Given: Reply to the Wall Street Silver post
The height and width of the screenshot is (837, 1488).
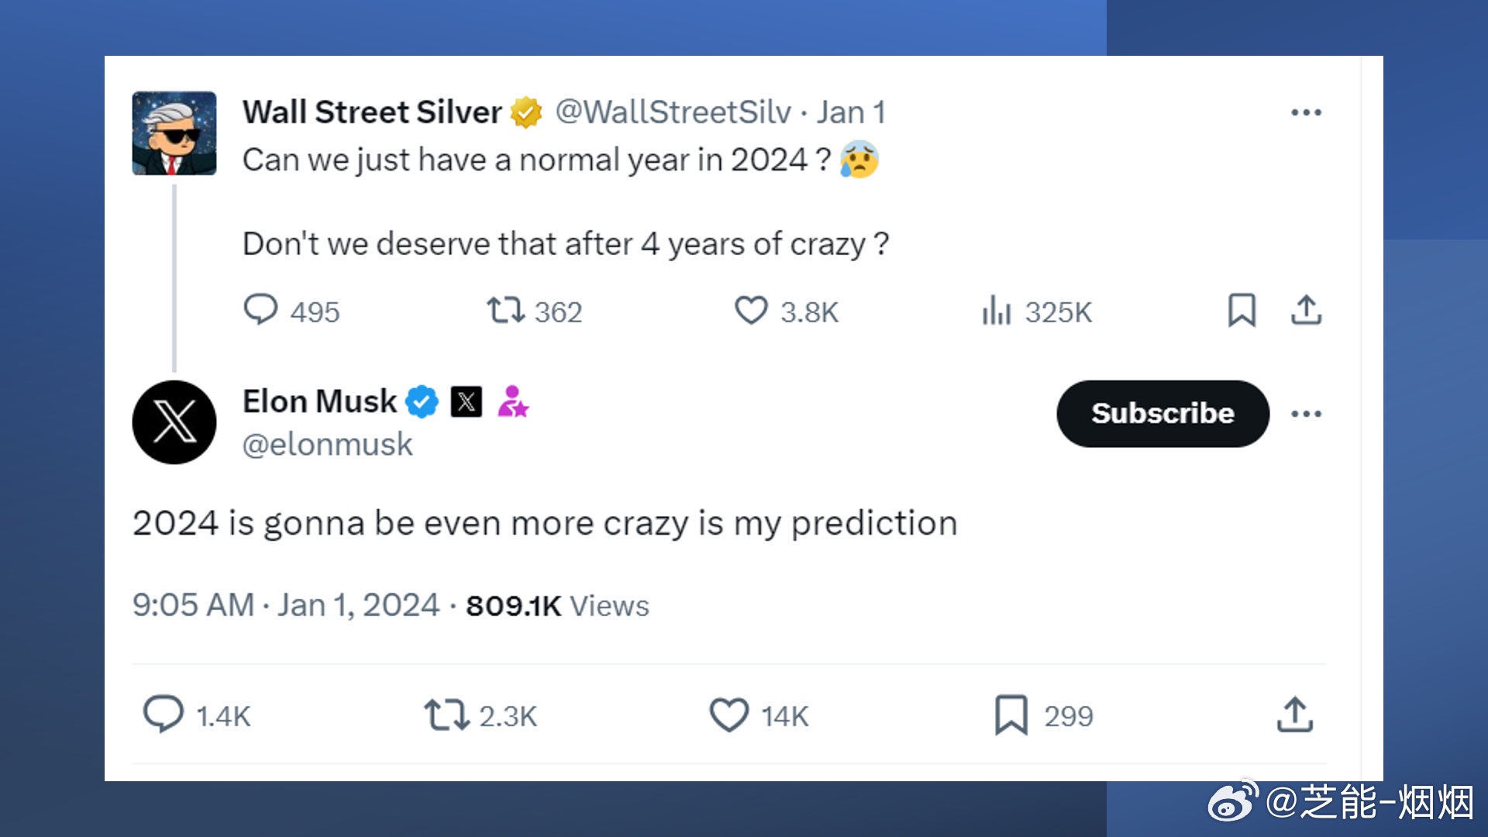Looking at the screenshot, I should pyautogui.click(x=261, y=310).
